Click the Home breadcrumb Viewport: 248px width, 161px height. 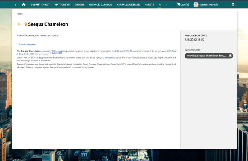point(20,14)
